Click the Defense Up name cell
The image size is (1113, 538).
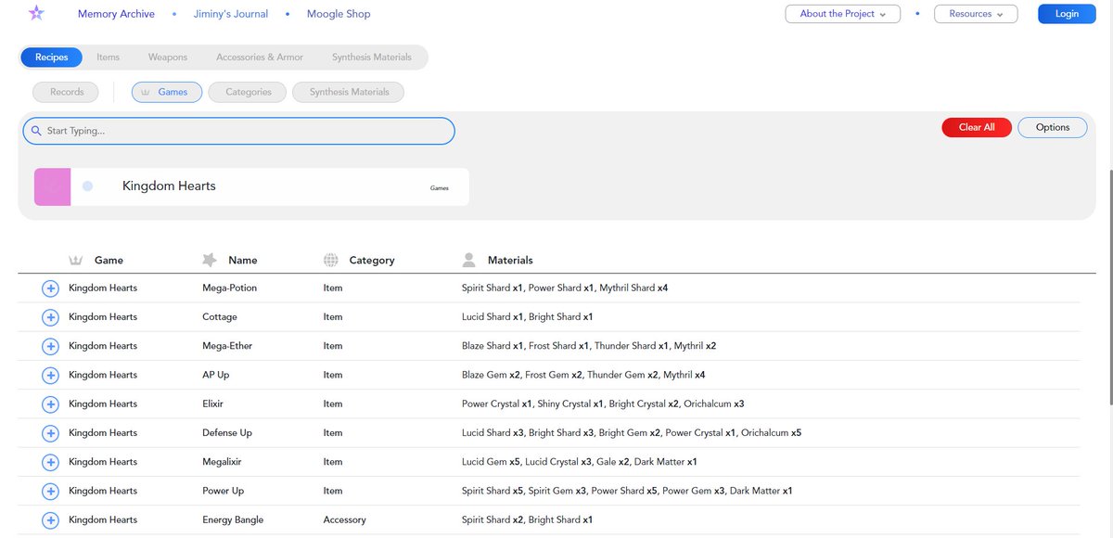(x=227, y=433)
